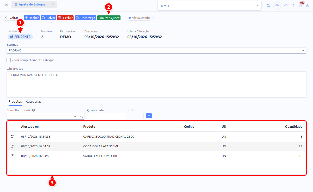Open the COCA-COLA LATA 350ML row link icon

pos(12,146)
